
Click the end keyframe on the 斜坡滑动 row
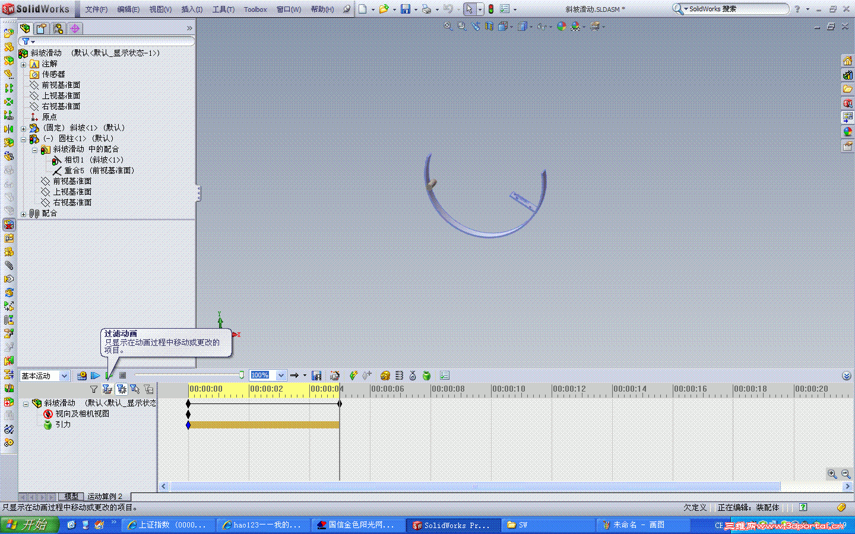(340, 403)
